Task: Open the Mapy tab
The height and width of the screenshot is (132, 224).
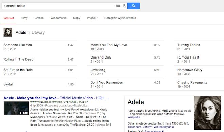Action: tap(77, 18)
